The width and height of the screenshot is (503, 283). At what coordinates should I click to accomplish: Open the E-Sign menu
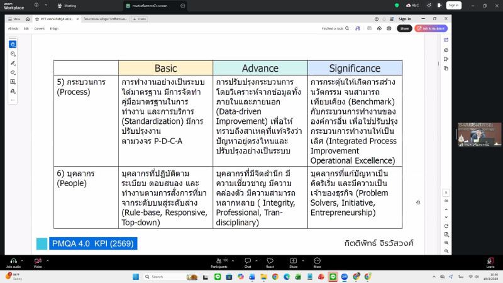(x=54, y=28)
